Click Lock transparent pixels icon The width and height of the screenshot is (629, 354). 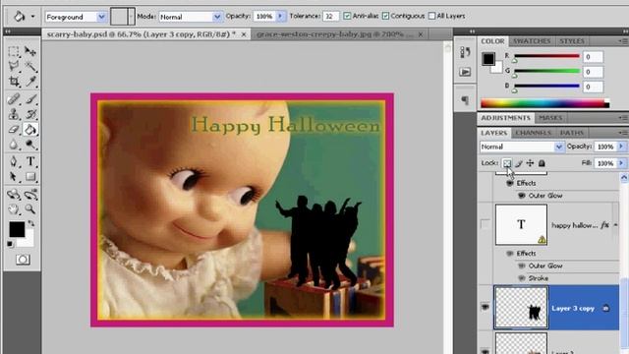(507, 163)
